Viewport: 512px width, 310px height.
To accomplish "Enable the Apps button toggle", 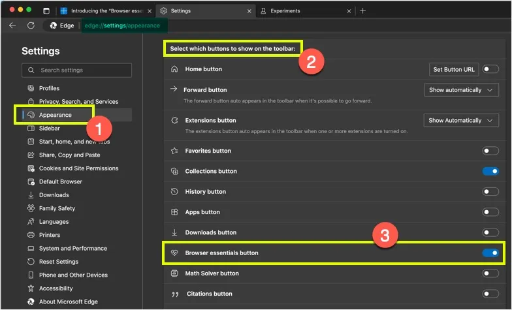I will click(490, 212).
